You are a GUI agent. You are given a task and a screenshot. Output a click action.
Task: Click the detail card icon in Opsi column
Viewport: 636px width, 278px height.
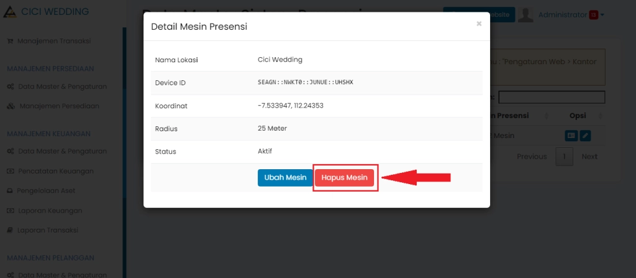coord(571,136)
